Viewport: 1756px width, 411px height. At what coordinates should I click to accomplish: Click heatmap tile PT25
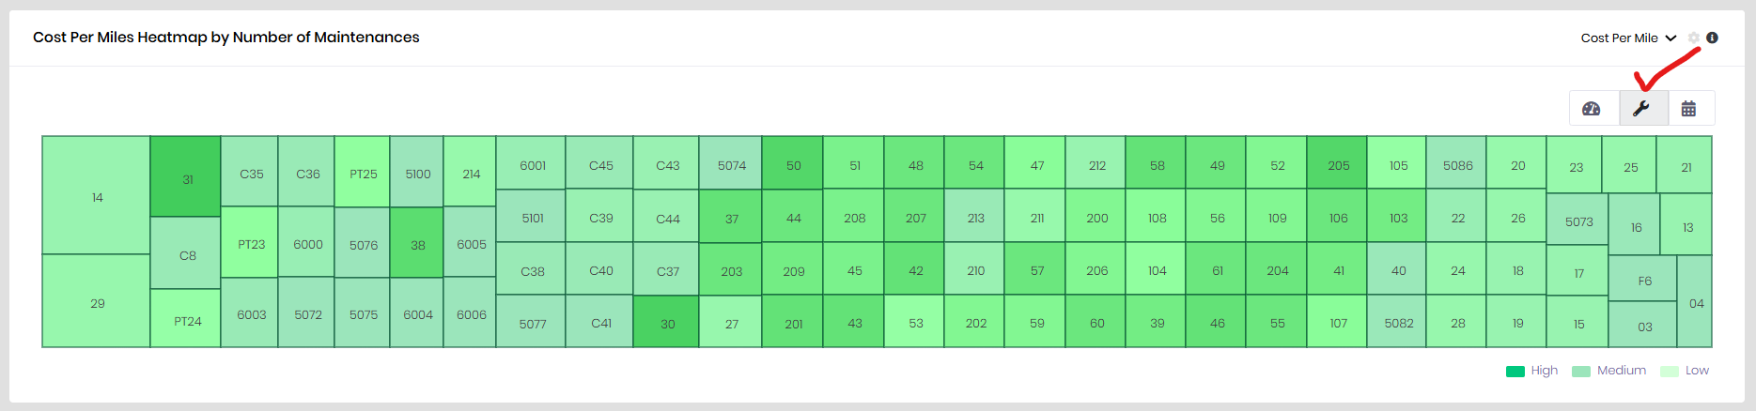pos(363,173)
